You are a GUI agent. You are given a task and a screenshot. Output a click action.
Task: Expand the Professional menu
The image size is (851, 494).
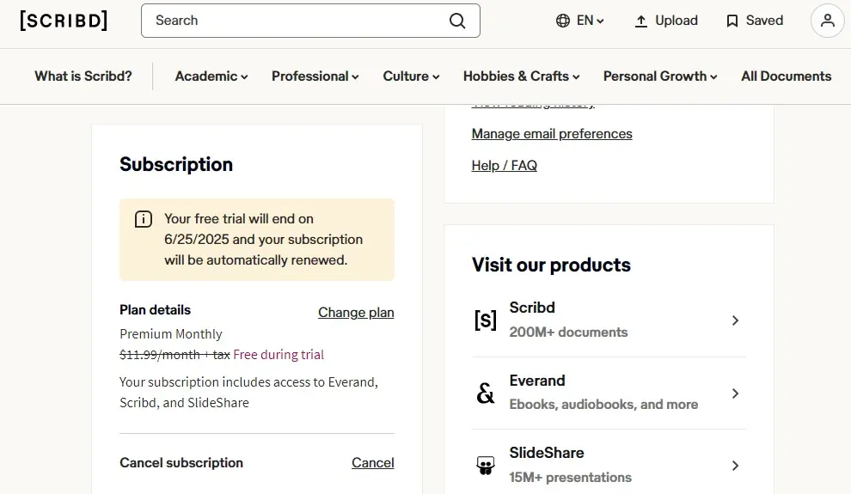click(315, 76)
